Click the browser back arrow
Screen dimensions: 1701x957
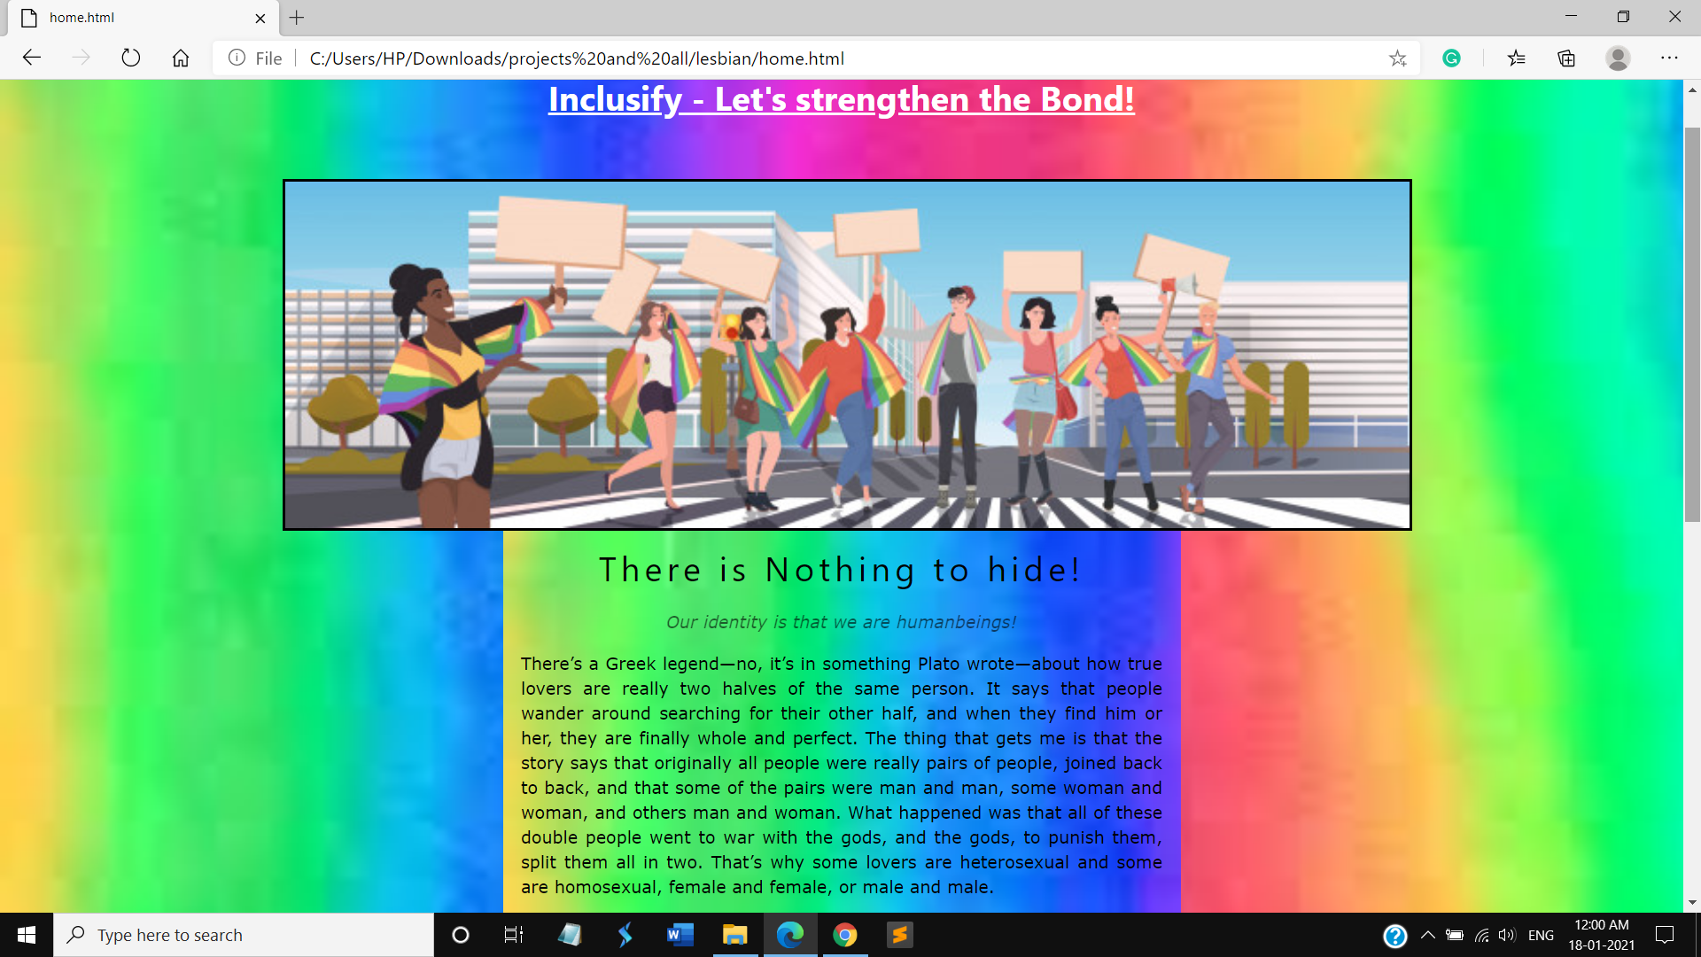pos(32,58)
